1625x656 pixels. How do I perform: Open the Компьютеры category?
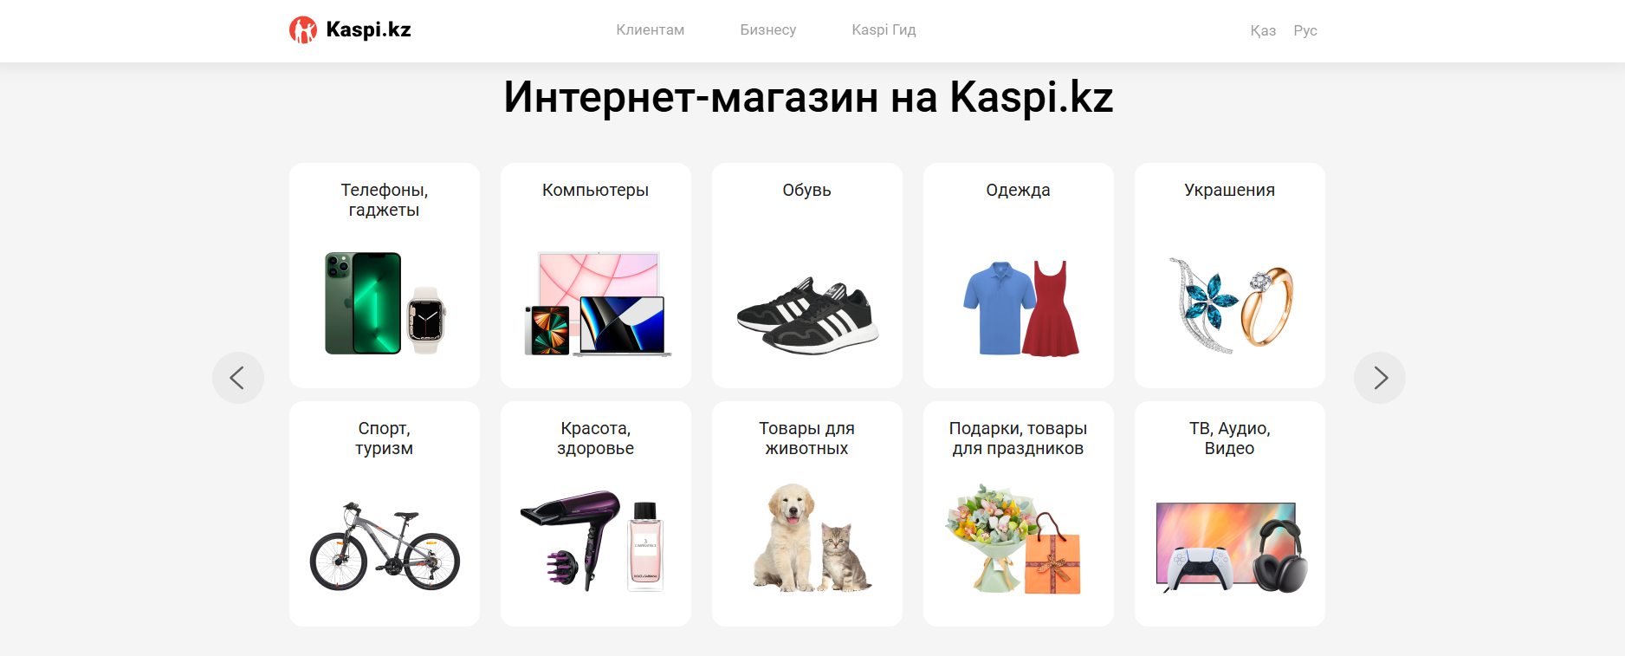point(596,276)
